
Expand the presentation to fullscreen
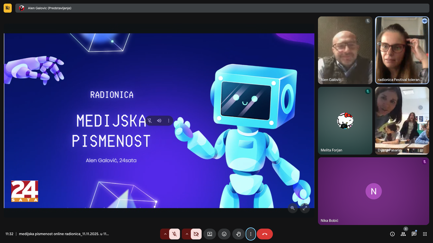coord(305,208)
